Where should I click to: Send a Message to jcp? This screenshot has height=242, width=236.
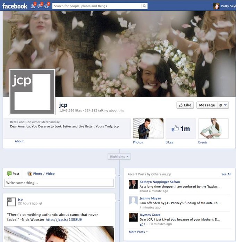pos(207,105)
